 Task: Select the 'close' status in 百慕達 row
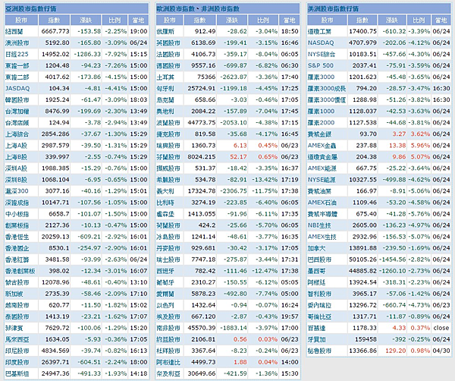(x=441, y=328)
